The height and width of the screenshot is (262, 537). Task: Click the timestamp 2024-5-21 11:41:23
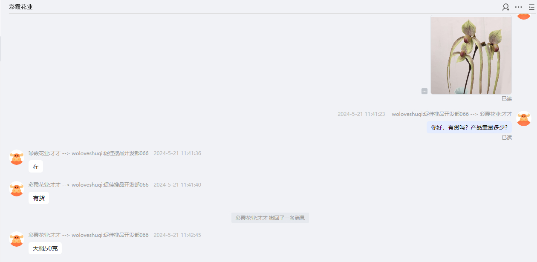click(x=361, y=114)
